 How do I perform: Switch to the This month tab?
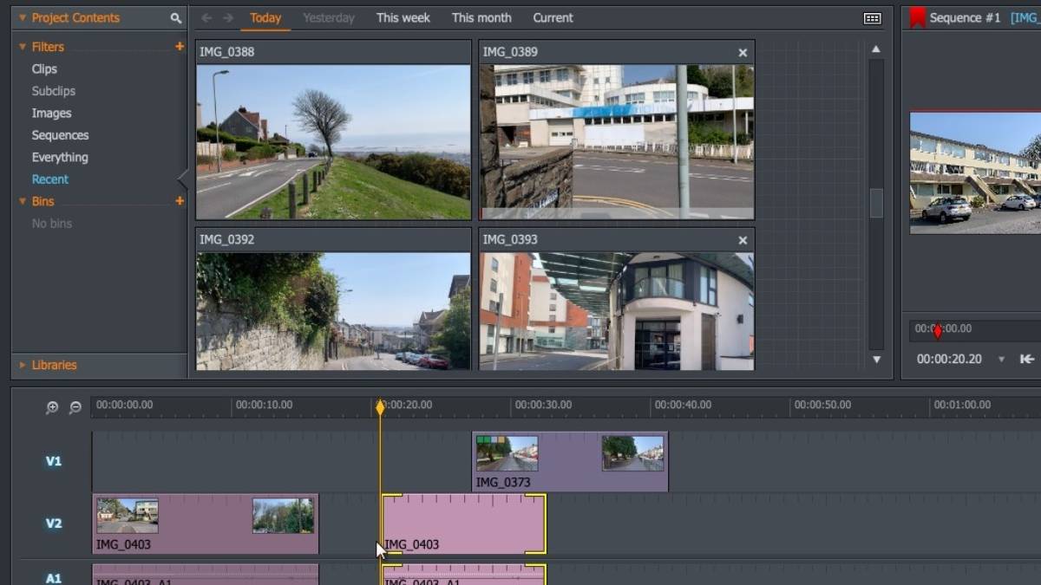click(x=481, y=17)
